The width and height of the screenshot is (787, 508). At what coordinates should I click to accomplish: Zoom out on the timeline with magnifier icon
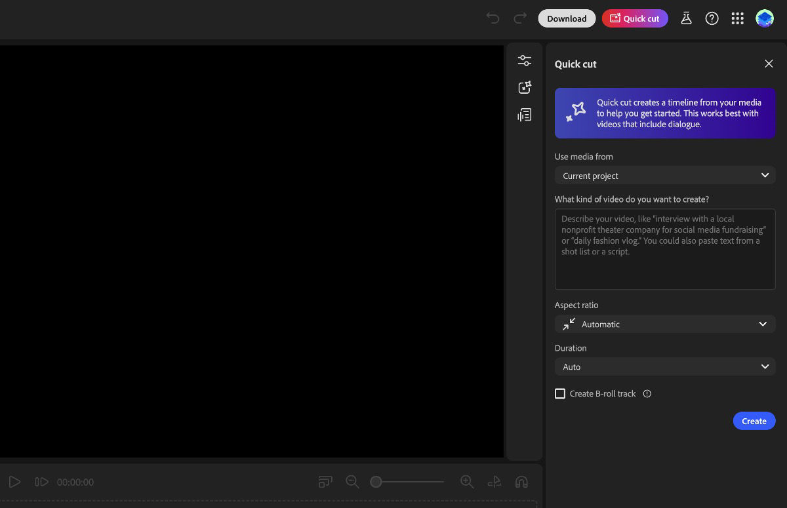[x=352, y=482]
